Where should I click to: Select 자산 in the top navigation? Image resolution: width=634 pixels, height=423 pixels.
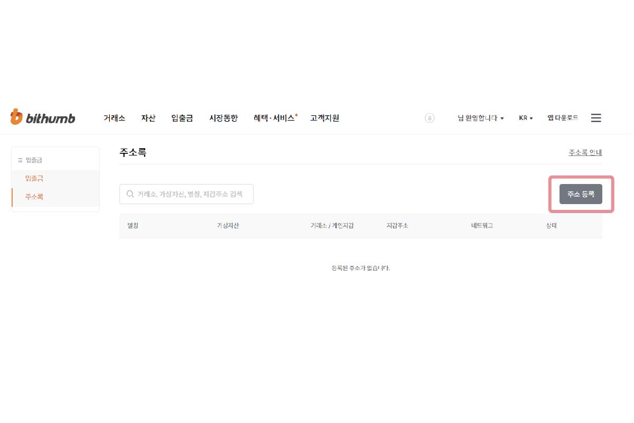(148, 118)
